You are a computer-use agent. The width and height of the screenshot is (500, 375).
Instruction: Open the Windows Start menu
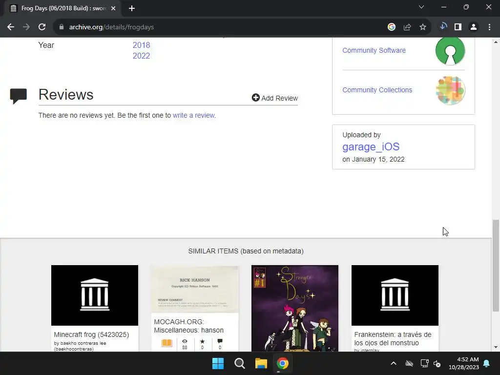218,363
